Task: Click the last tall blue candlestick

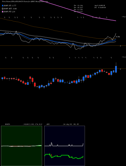Action: pyautogui.click(x=116, y=69)
